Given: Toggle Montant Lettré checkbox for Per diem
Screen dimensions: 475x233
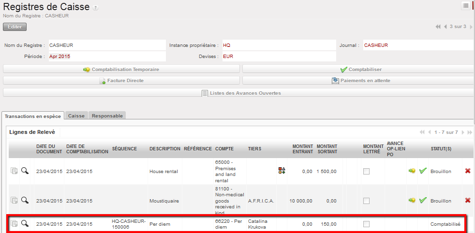Looking at the screenshot, I should coord(366,224).
